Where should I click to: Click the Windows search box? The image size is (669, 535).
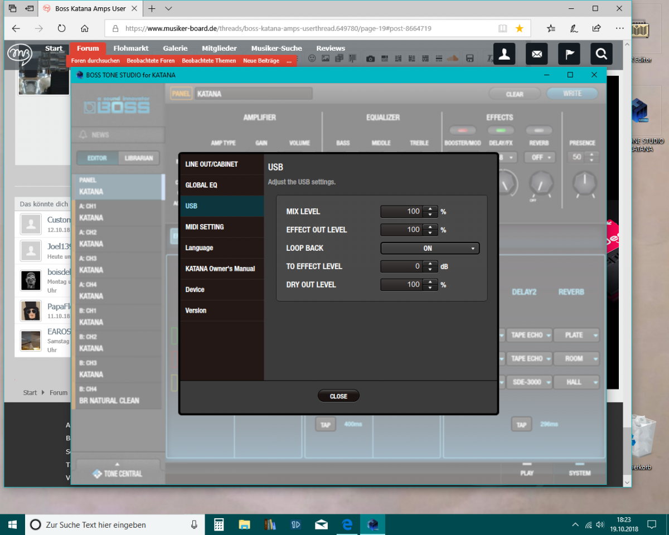point(114,524)
